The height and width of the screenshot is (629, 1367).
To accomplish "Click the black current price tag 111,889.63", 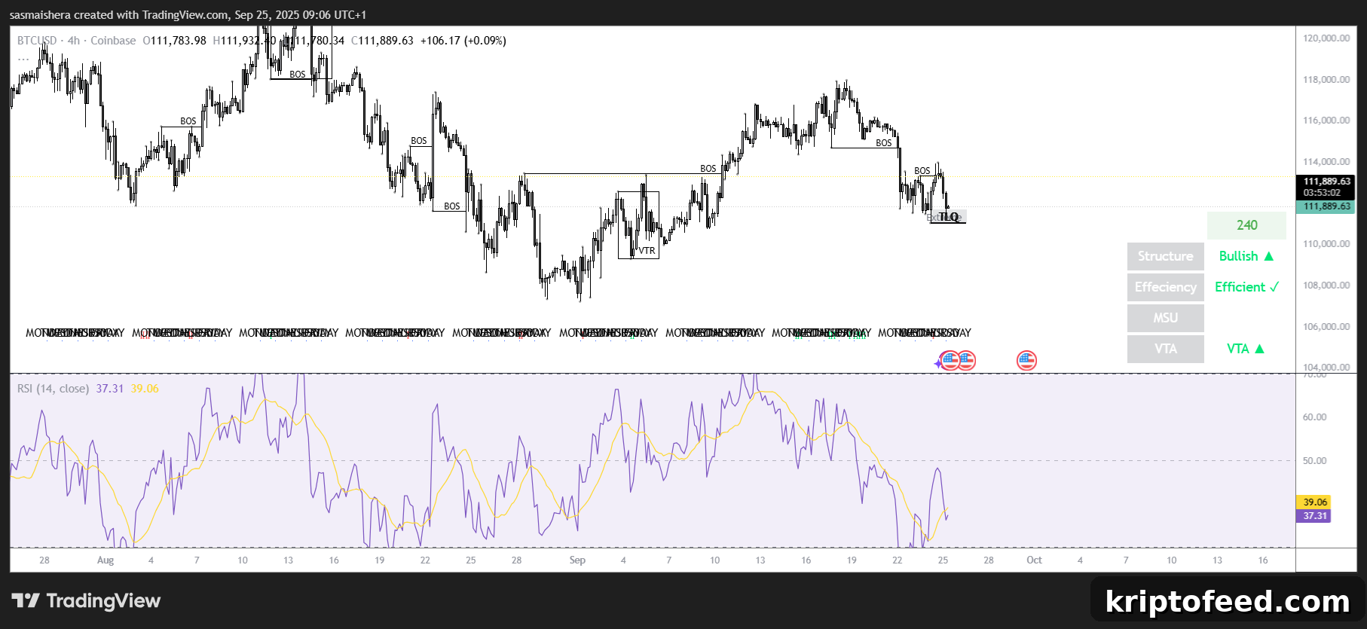I will (x=1327, y=182).
